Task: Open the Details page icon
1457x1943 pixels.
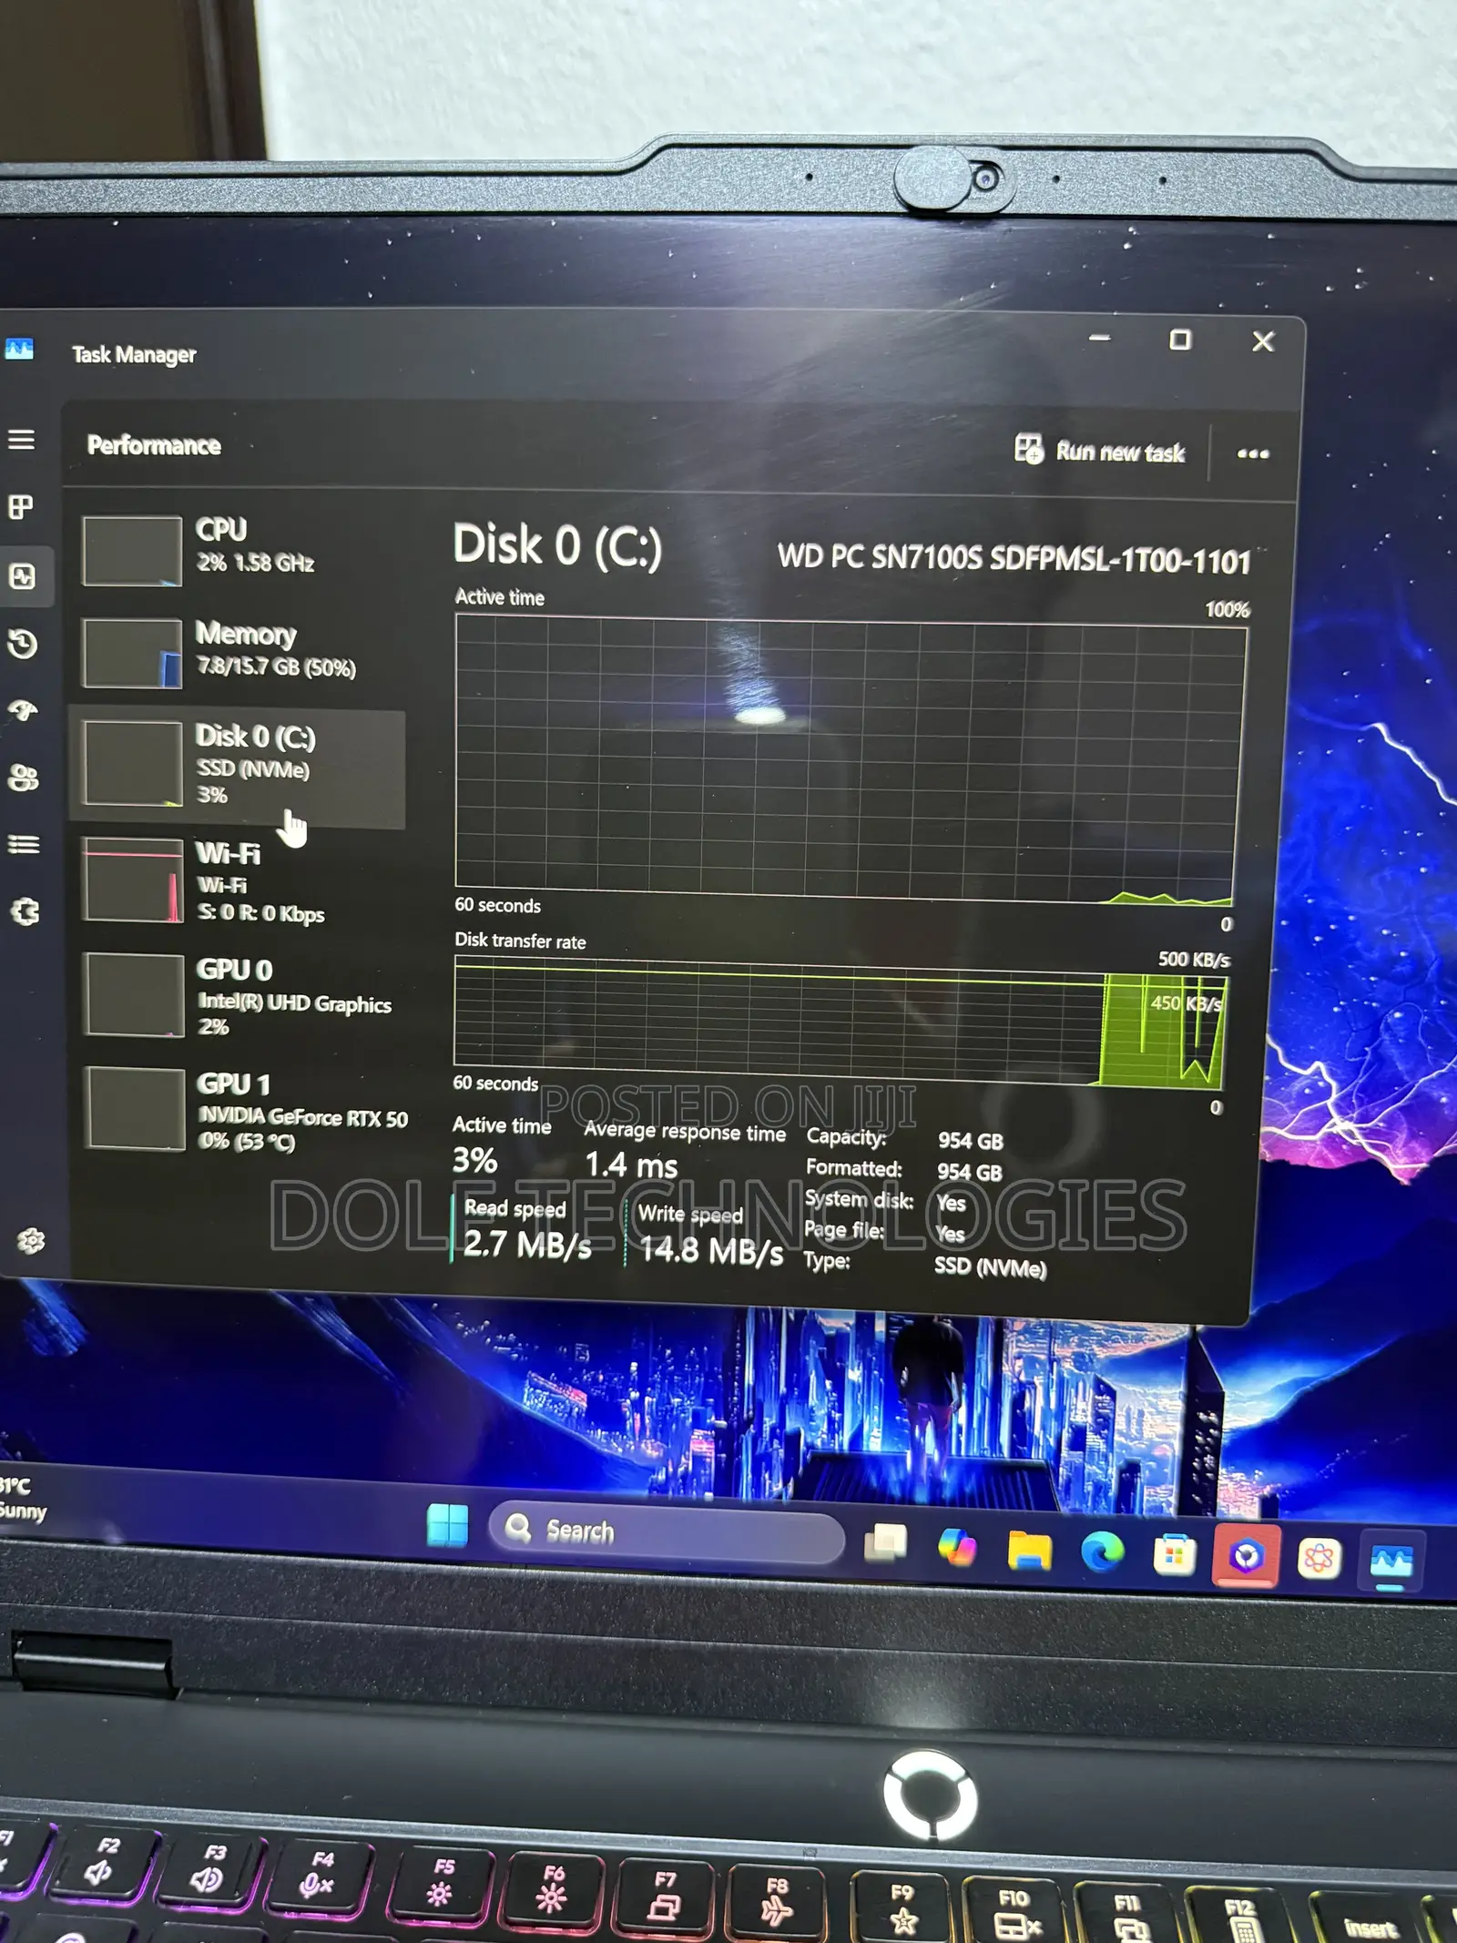Action: point(24,844)
